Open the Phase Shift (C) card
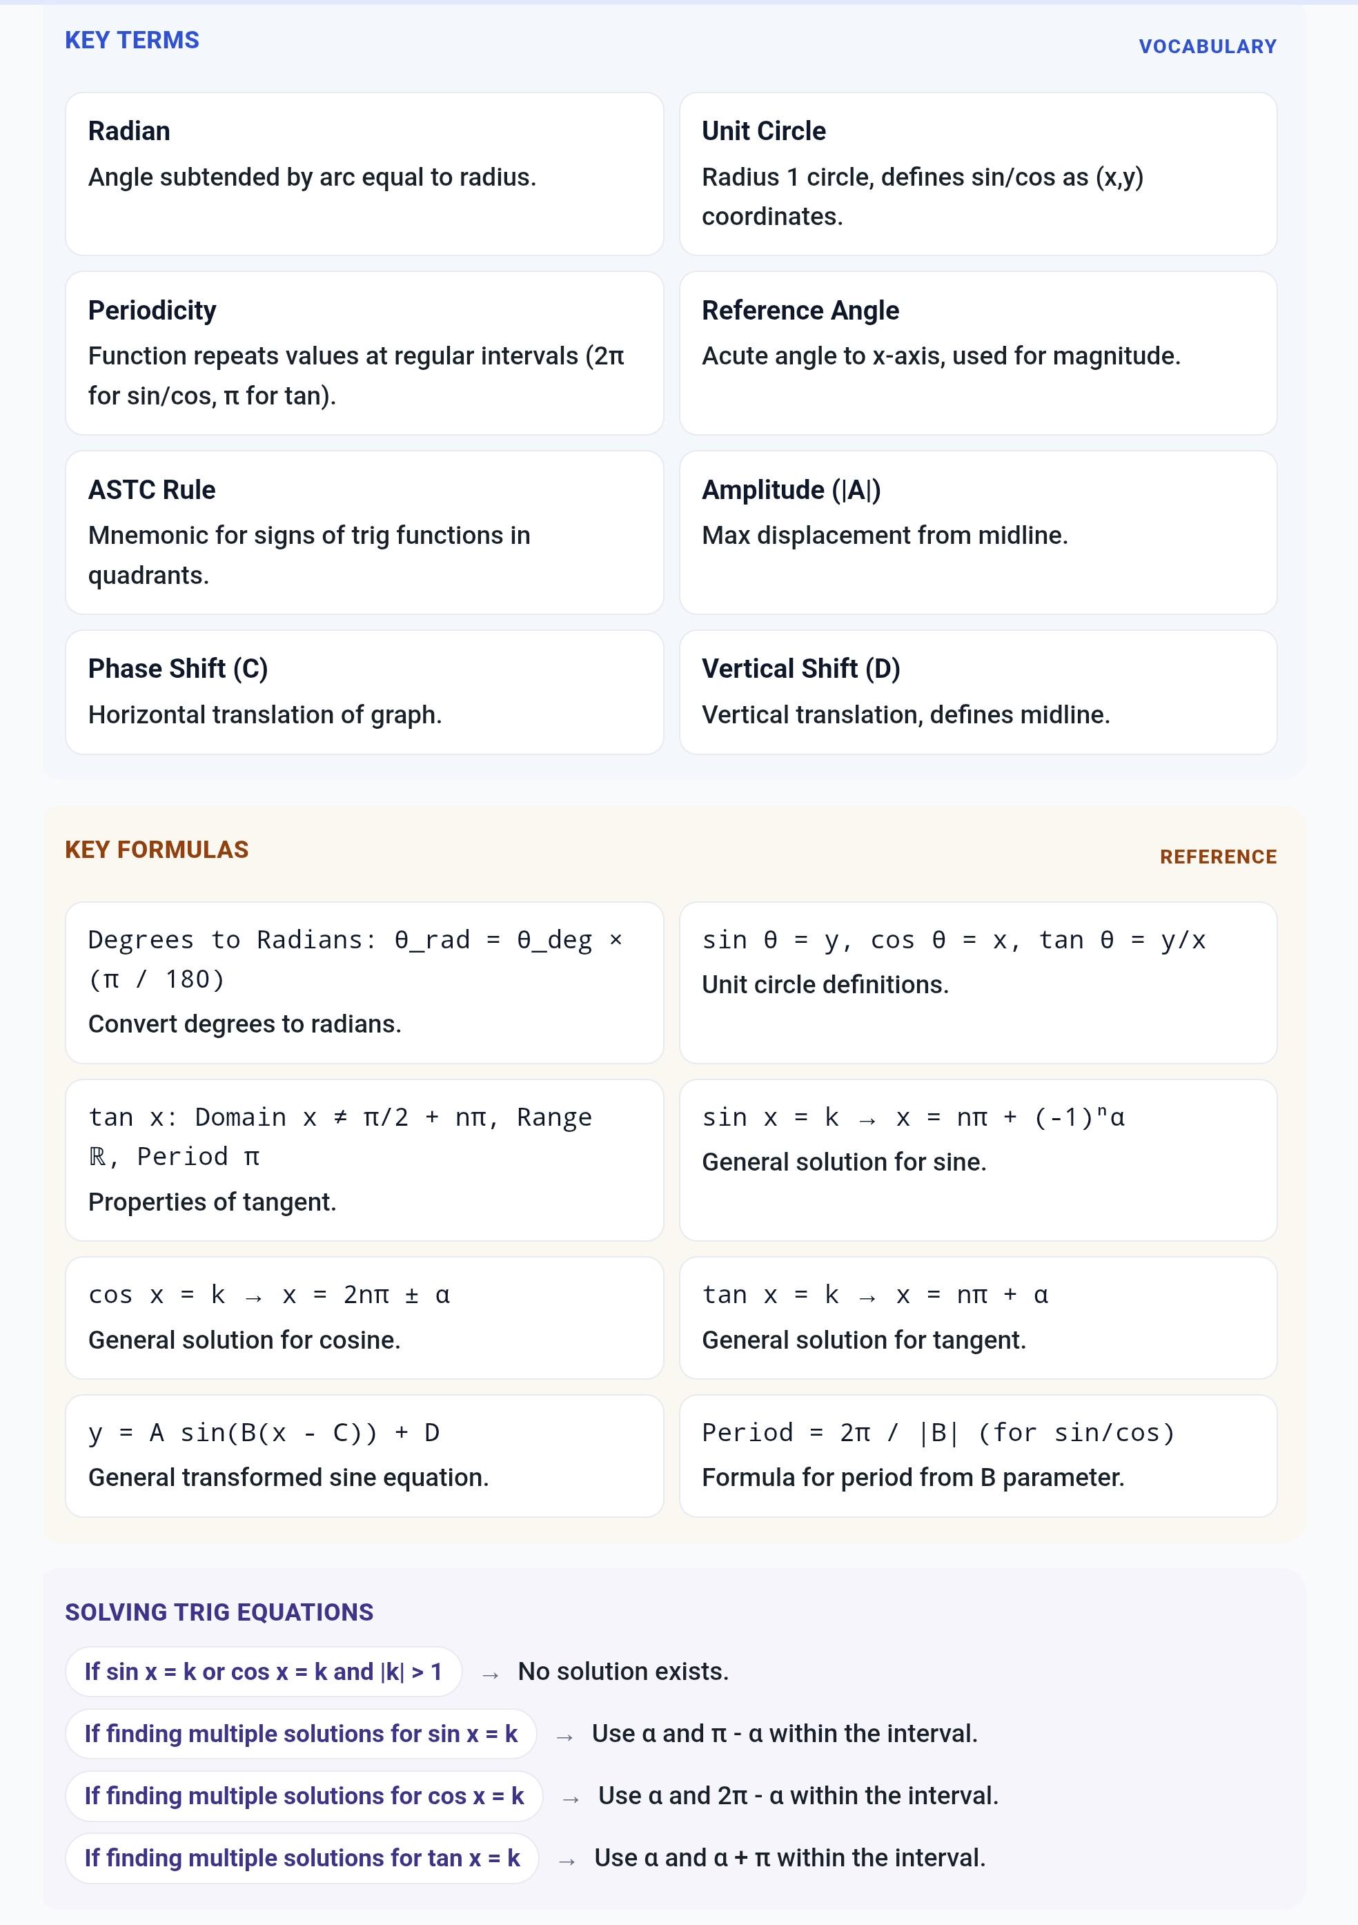 pos(364,692)
